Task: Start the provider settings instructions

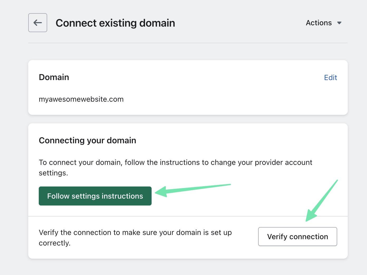Action: (95, 196)
